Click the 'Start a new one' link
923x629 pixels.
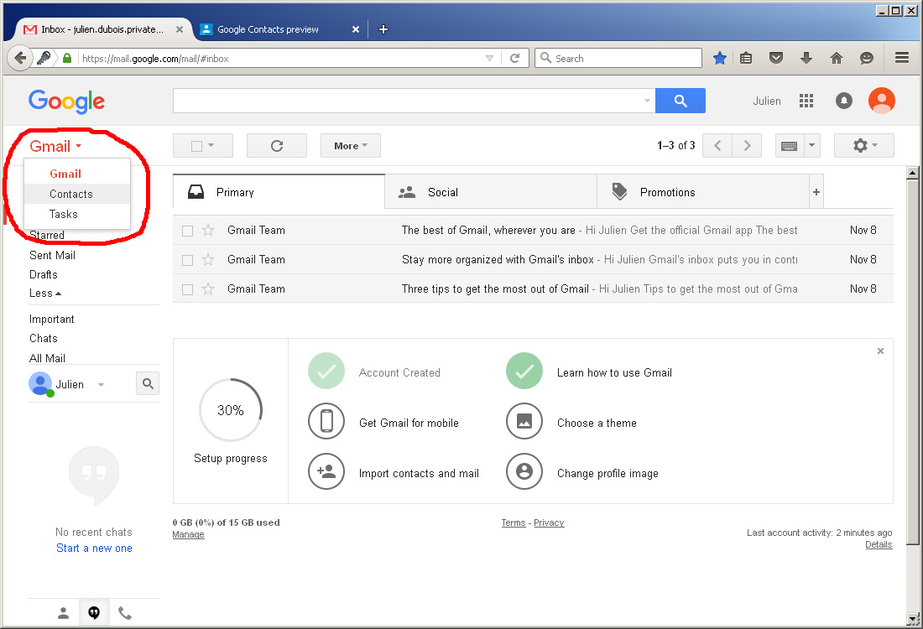click(x=94, y=548)
